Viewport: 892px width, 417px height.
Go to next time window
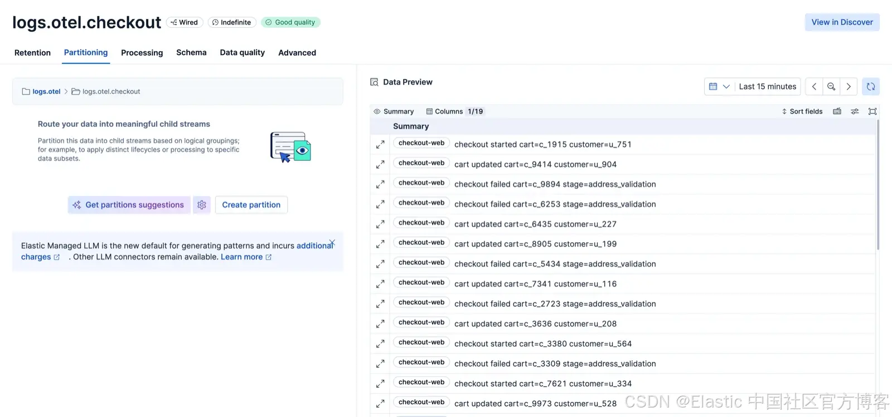coord(849,86)
